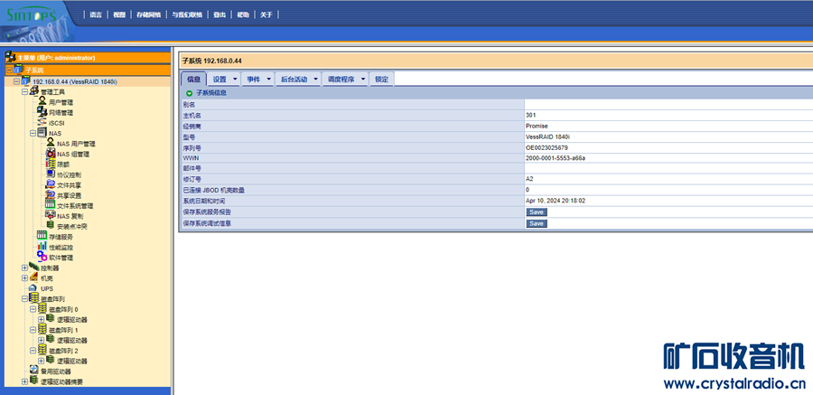Collapse the 磁盘阵列 1 node

pos(33,330)
